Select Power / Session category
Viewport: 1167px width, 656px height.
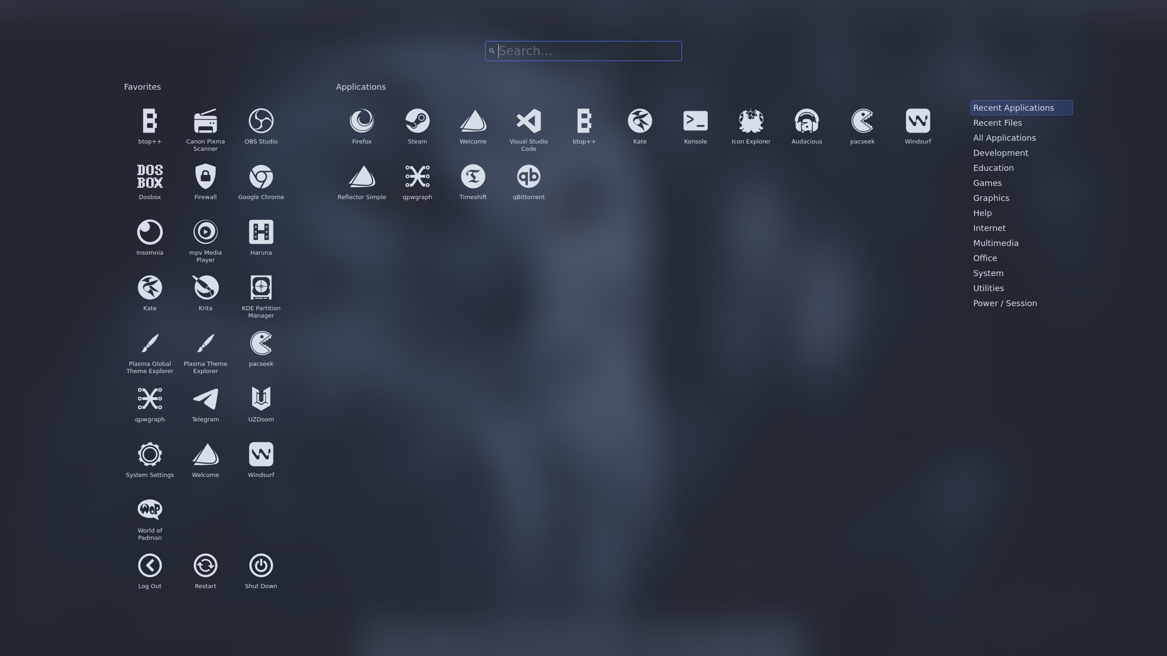pos(1005,303)
